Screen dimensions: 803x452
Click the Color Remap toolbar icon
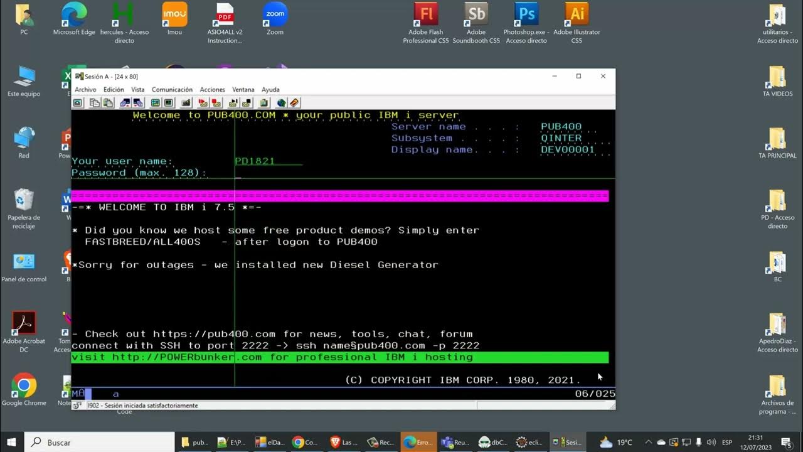[x=169, y=103]
